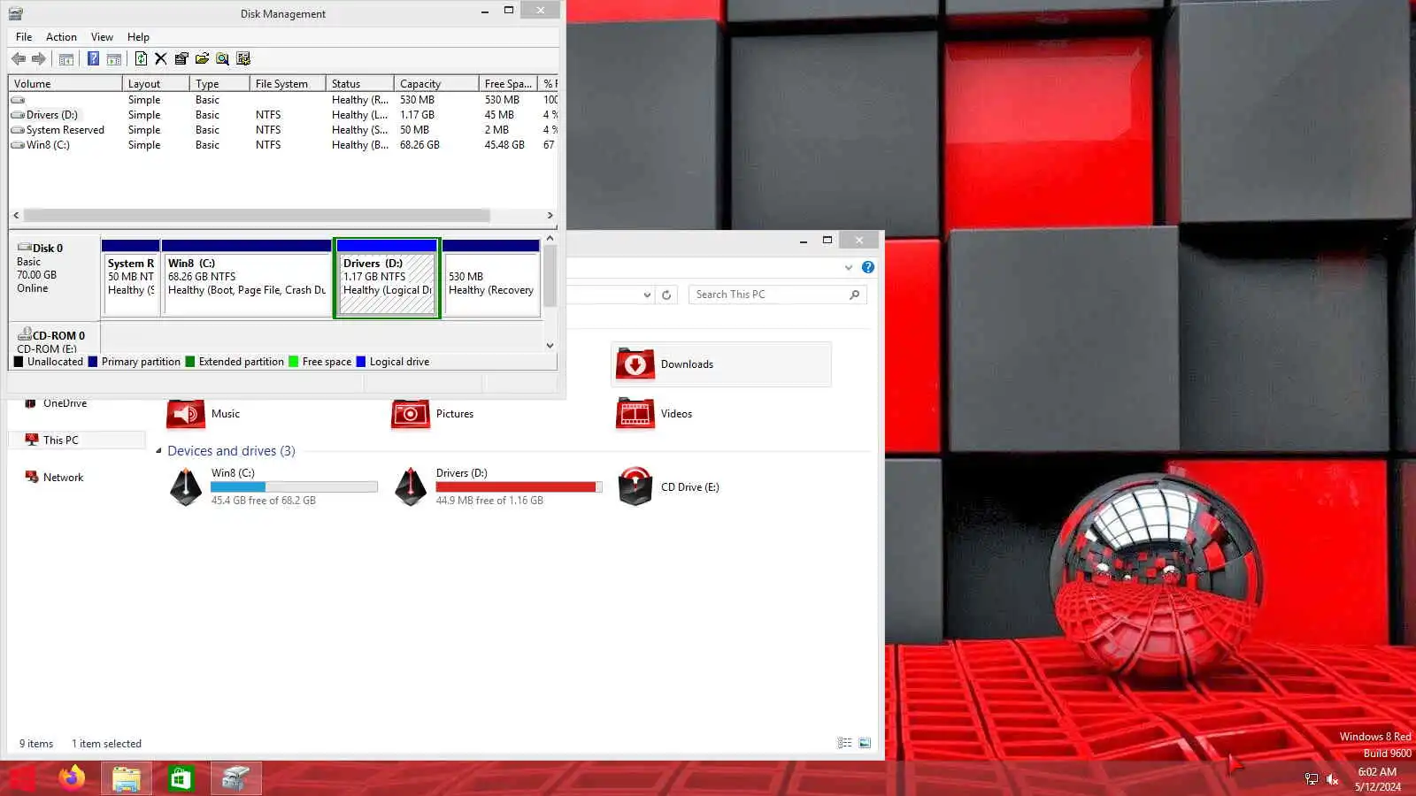The width and height of the screenshot is (1416, 796).
Task: Click the last settings-list toolbar icon
Action: click(x=243, y=59)
